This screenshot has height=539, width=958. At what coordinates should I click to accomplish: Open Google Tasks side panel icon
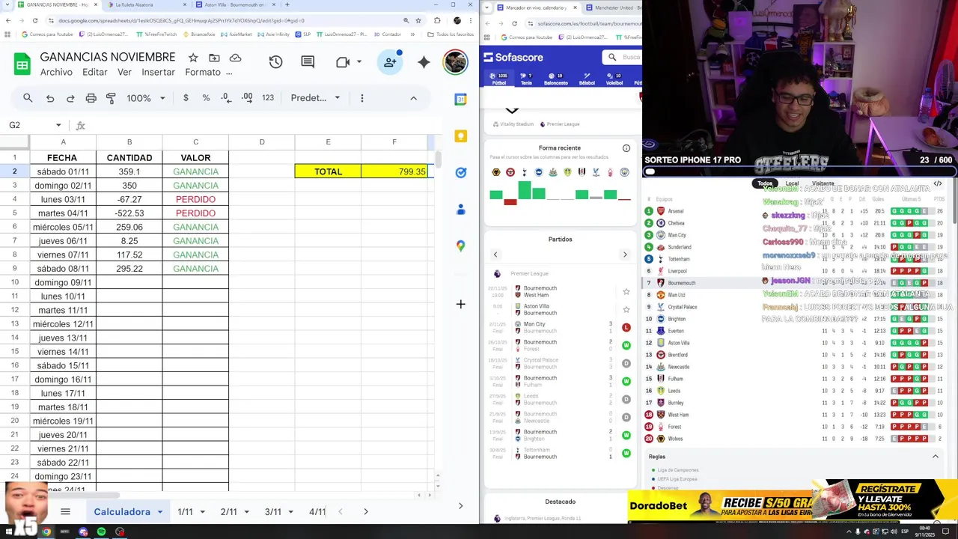click(x=460, y=172)
